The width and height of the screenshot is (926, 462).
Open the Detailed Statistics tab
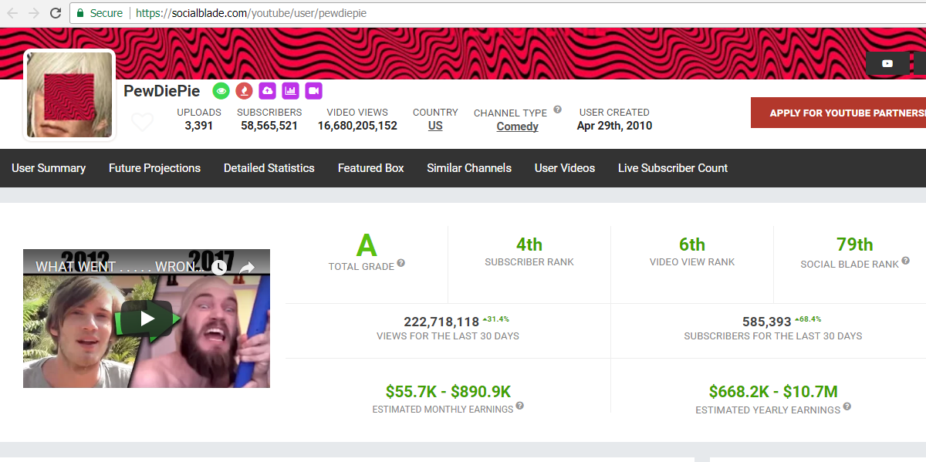tap(269, 168)
